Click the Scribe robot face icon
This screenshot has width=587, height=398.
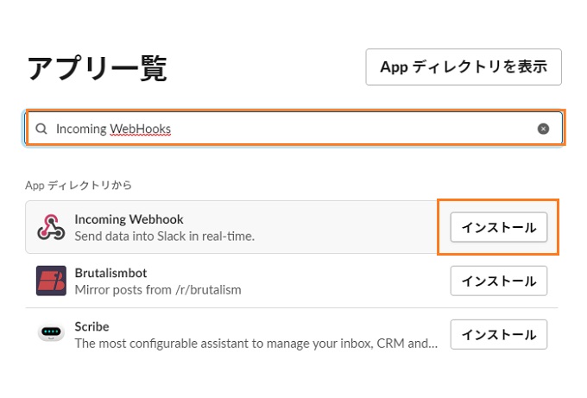pos(51,332)
